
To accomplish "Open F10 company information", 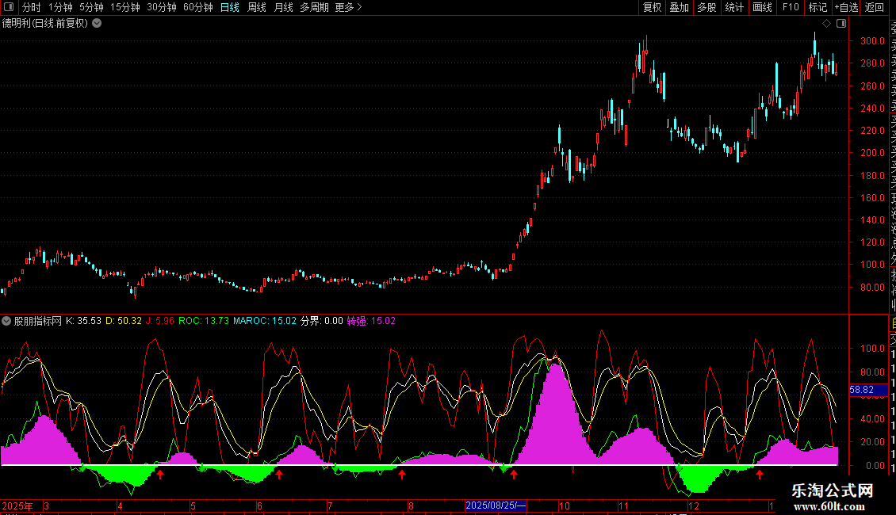I will pos(791,7).
